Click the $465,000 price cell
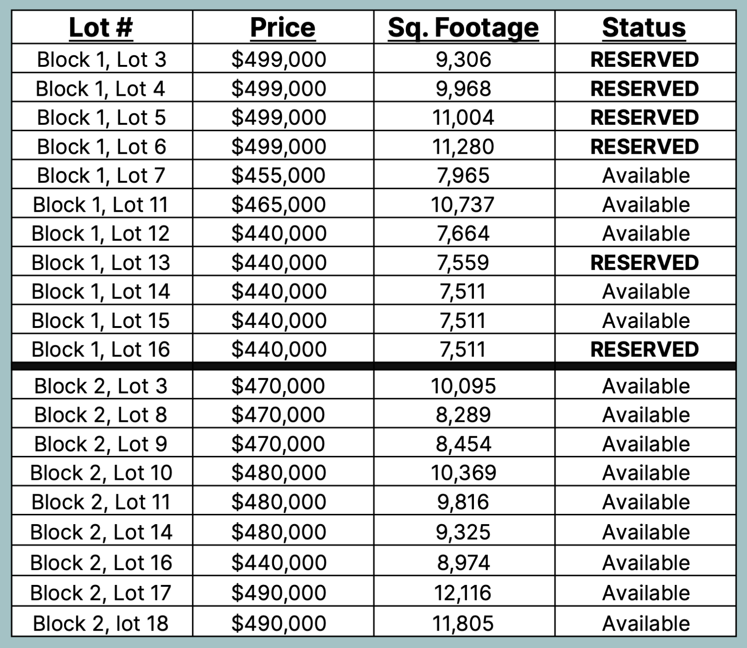 [x=279, y=205]
